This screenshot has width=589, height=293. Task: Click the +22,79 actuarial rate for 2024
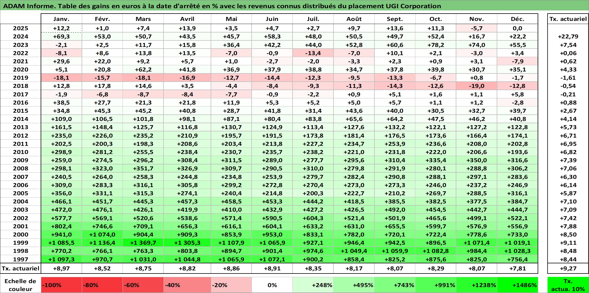[568, 36]
